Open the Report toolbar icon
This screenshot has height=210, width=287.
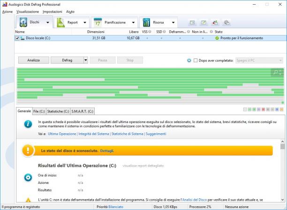pyautogui.click(x=60, y=22)
